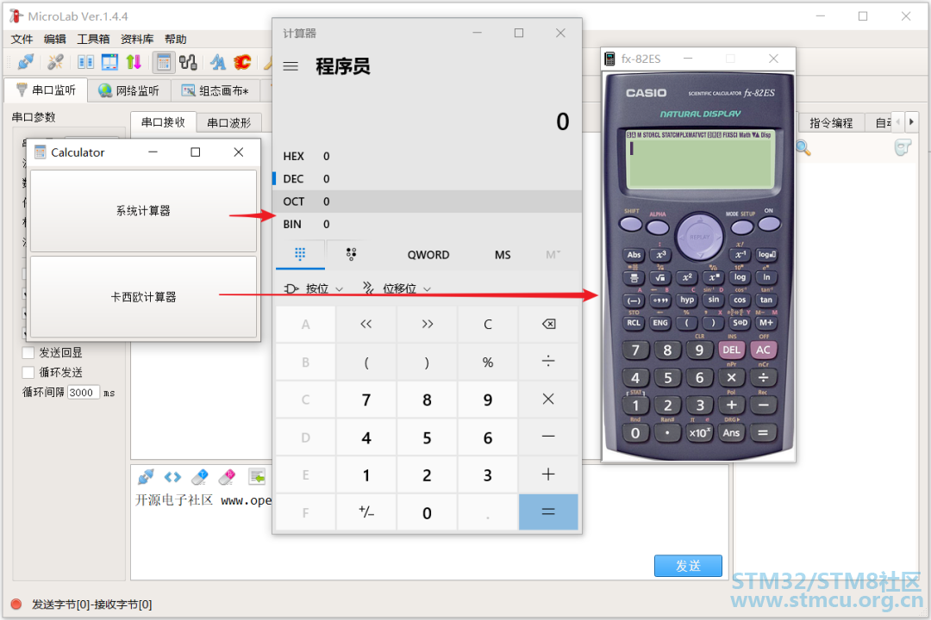Click the broken chain disconnect icon
Viewport: 931px width, 620px height.
click(56, 62)
